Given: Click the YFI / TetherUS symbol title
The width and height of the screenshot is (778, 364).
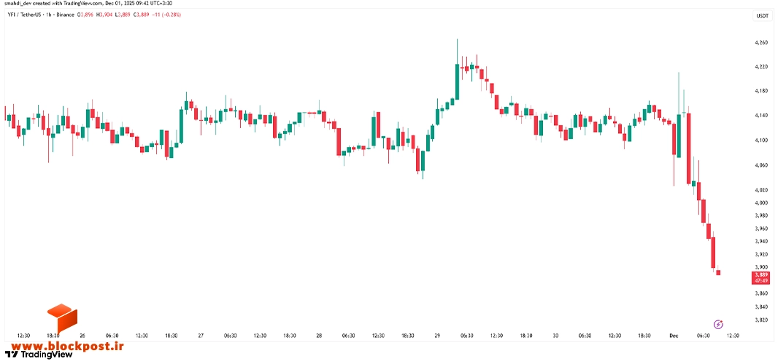Looking at the screenshot, I should point(24,15).
